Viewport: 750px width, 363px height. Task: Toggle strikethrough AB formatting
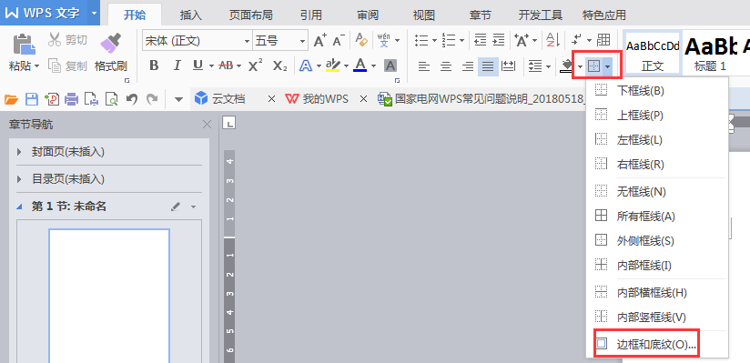(x=226, y=66)
